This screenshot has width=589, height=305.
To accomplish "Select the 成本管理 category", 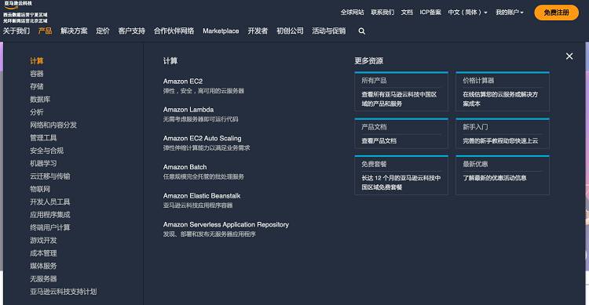I will 43,253.
